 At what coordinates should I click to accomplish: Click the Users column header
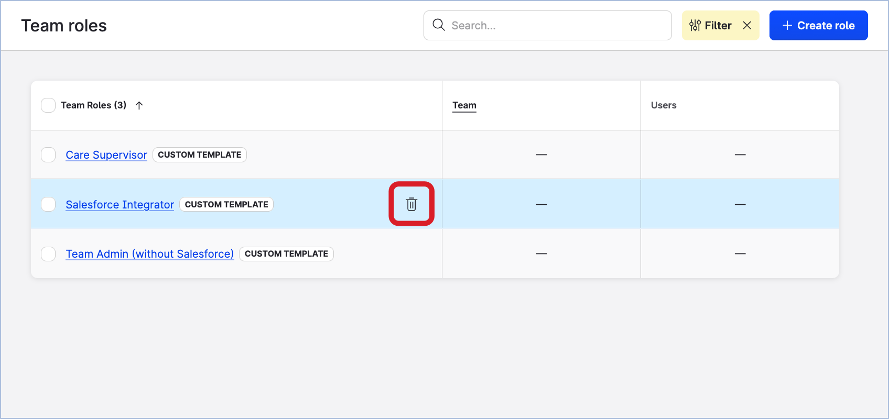pos(664,105)
